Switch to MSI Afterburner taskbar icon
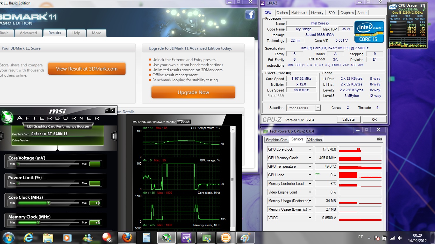The width and height of the screenshot is (435, 244). click(x=167, y=238)
